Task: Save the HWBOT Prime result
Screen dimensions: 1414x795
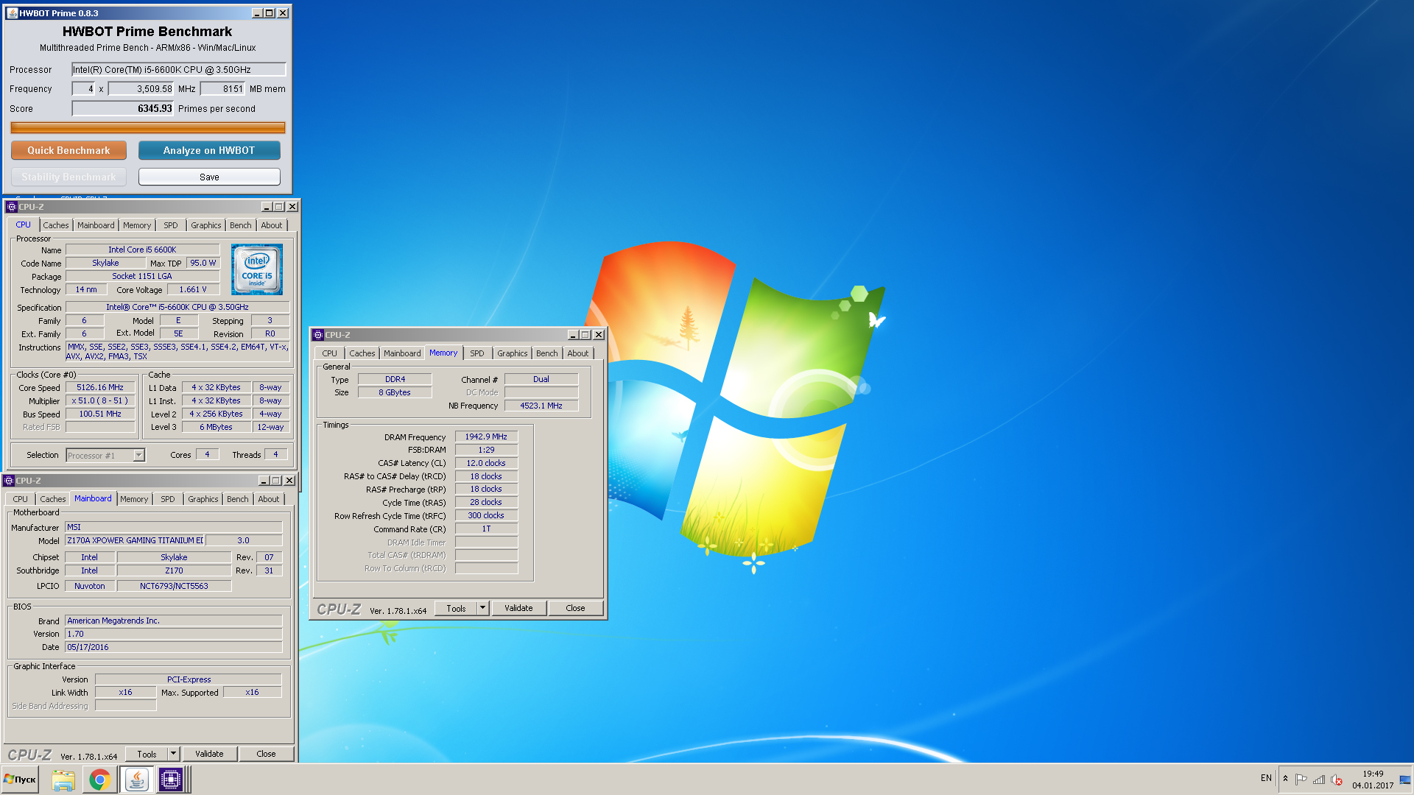Action: pos(209,177)
